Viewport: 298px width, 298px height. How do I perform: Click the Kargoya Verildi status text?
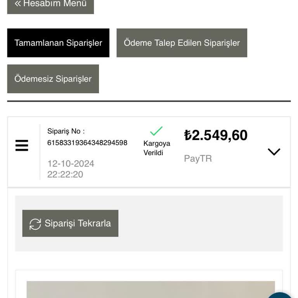[157, 148]
